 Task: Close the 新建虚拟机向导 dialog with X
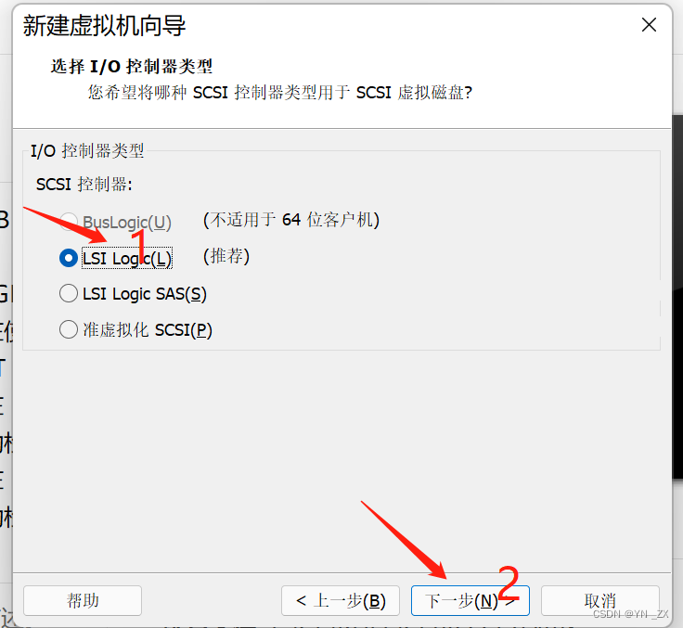pyautogui.click(x=649, y=25)
